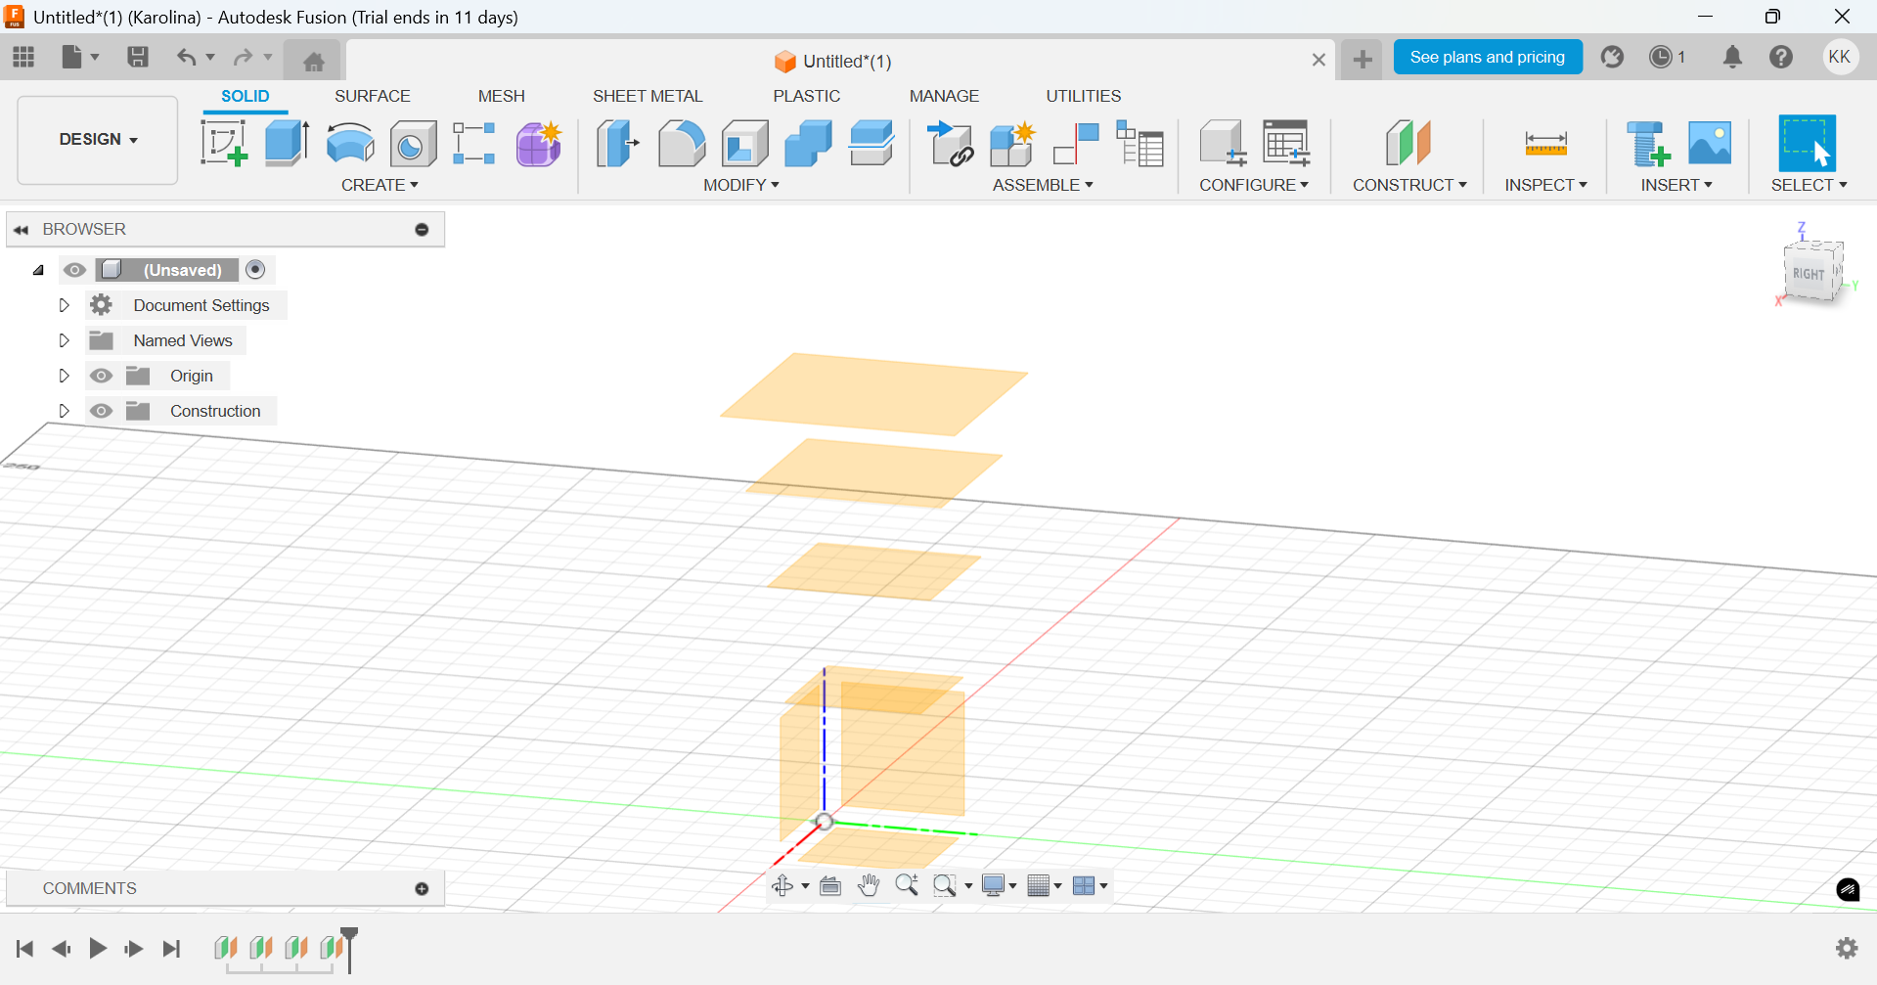Open the Extensions icon
The image size is (1877, 985).
pyautogui.click(x=1613, y=57)
